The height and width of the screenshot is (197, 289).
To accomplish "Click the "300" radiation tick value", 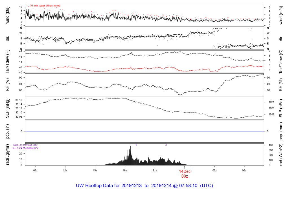I will coord(271,150).
